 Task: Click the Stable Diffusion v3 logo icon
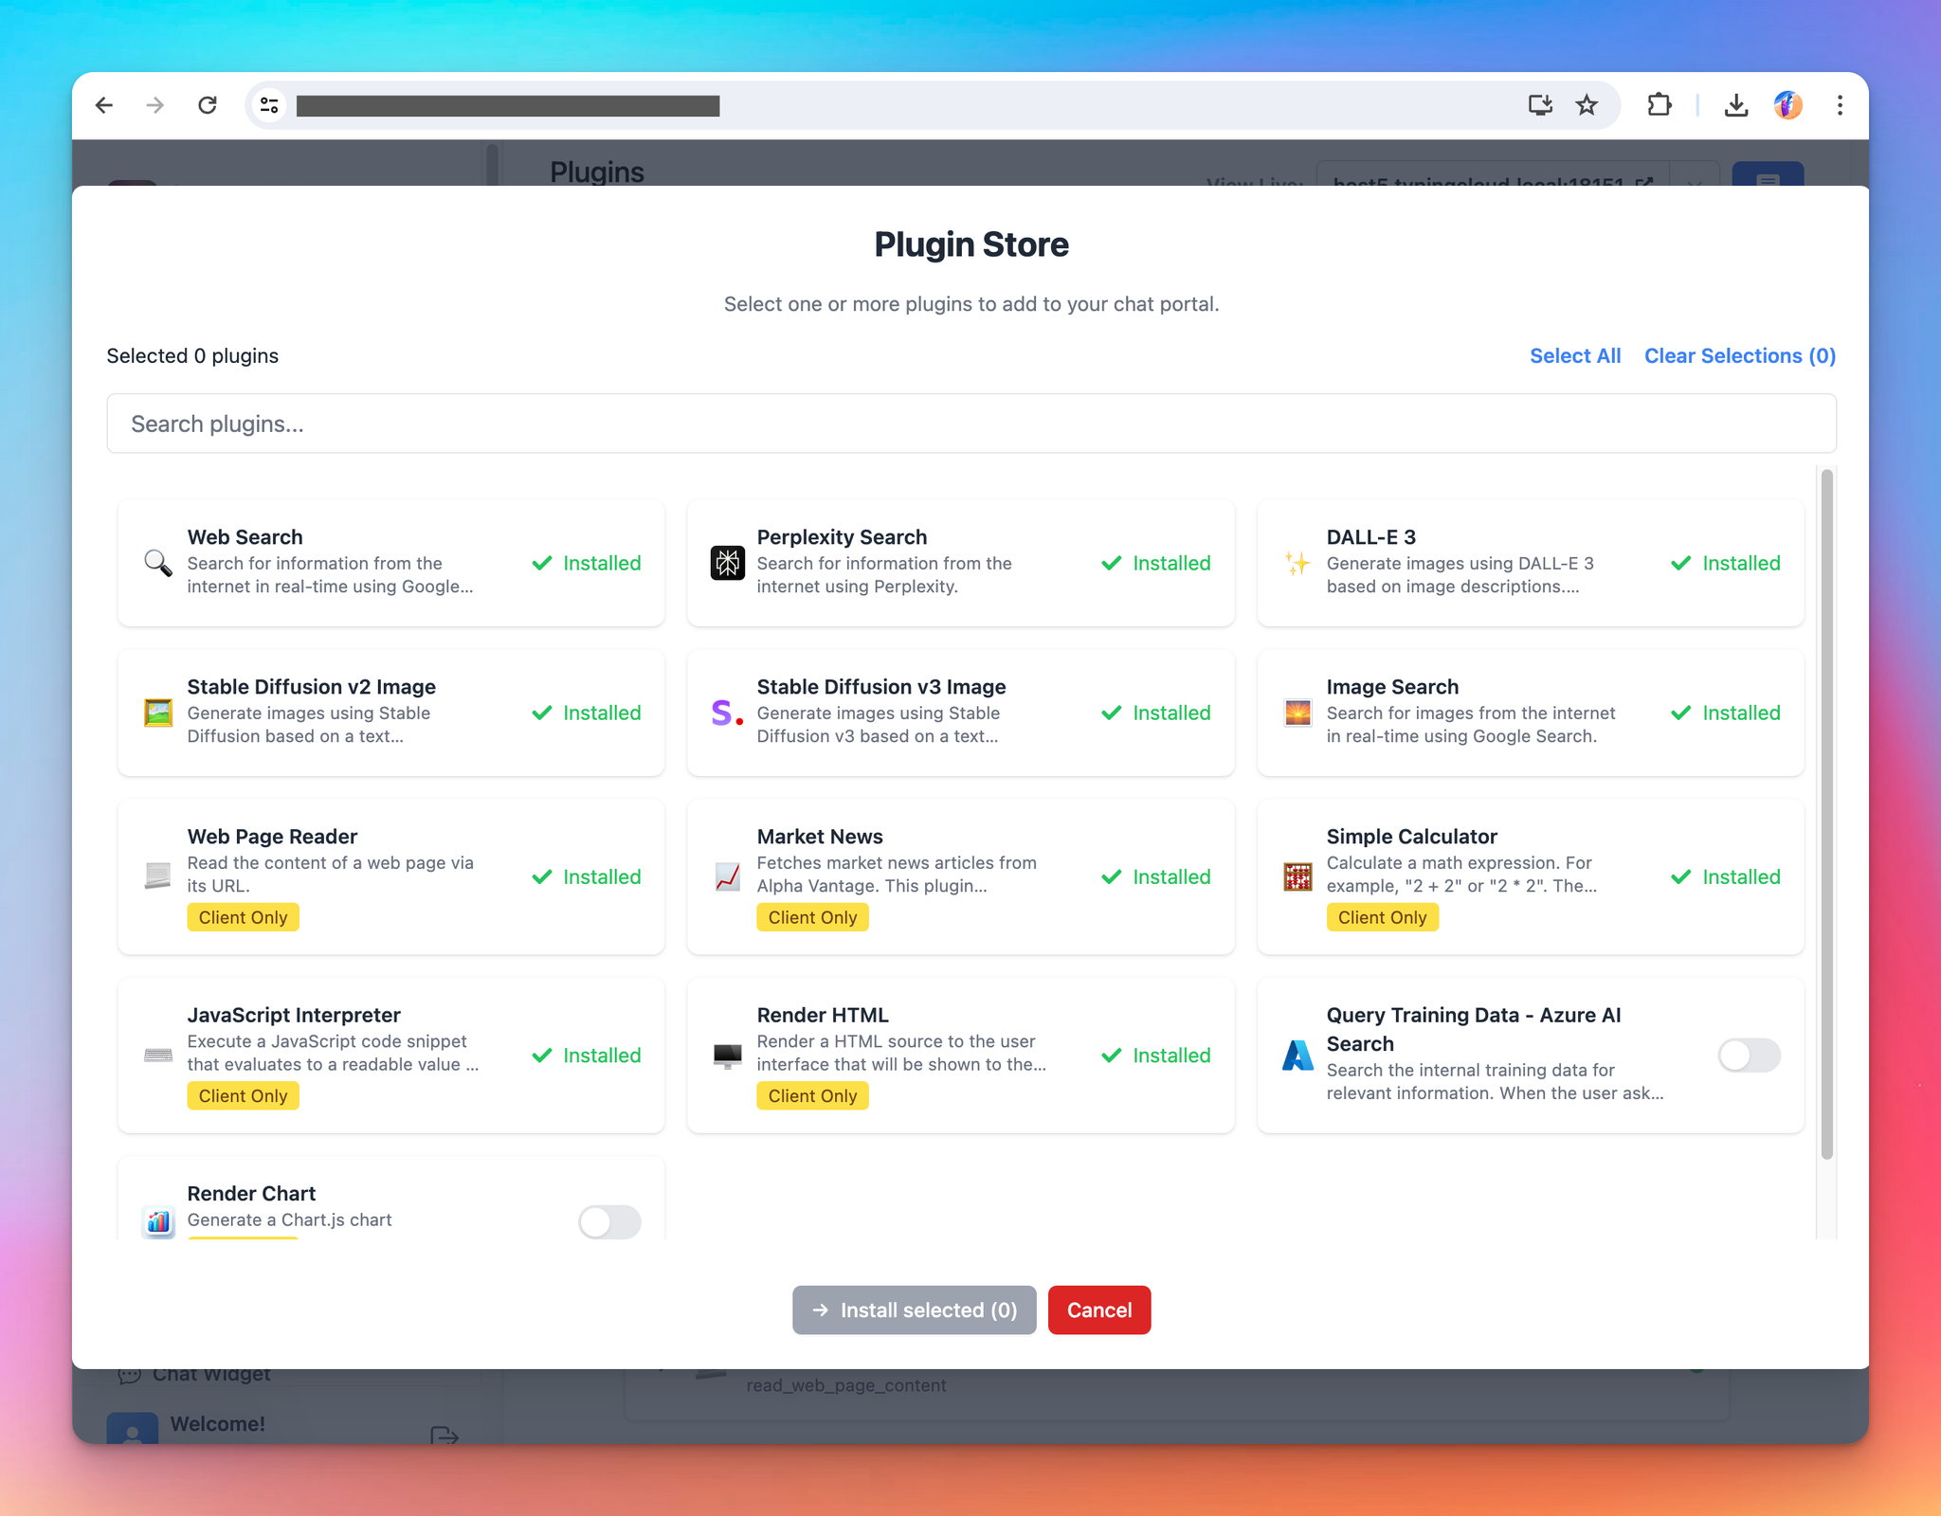coord(727,713)
